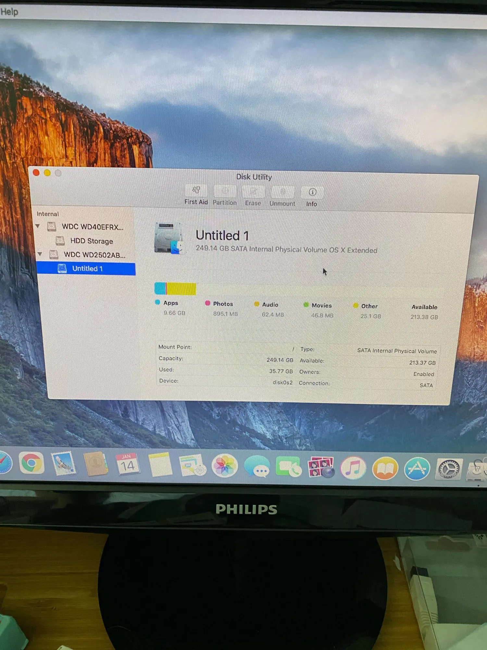This screenshot has width=487, height=650.
Task: Click the blue Apps segment of usage bar
Action: point(160,288)
